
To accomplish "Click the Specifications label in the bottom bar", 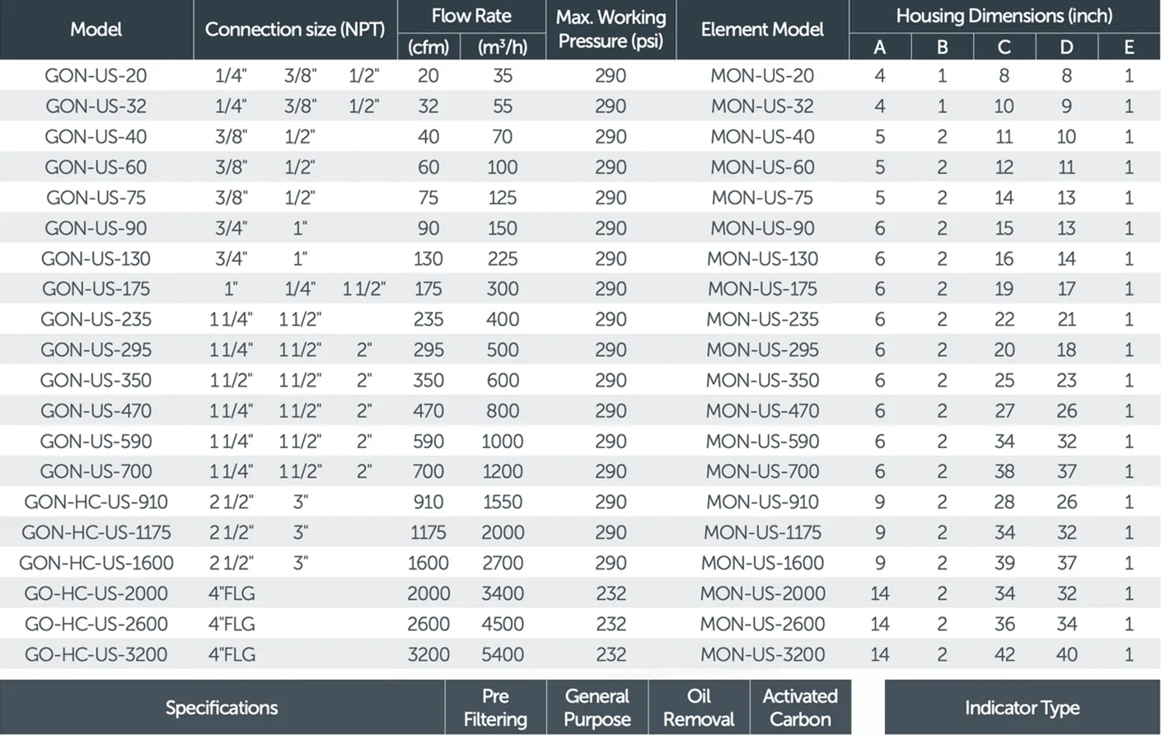I will [x=222, y=708].
